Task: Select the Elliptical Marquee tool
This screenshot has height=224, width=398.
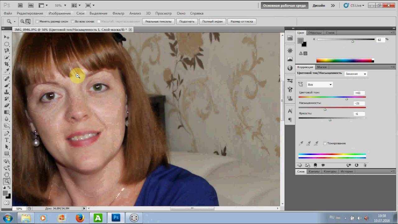Action: tap(7, 44)
